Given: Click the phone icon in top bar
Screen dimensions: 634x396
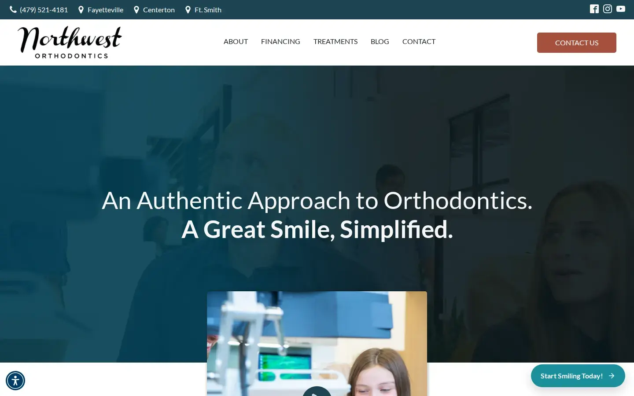Looking at the screenshot, I should click(13, 10).
